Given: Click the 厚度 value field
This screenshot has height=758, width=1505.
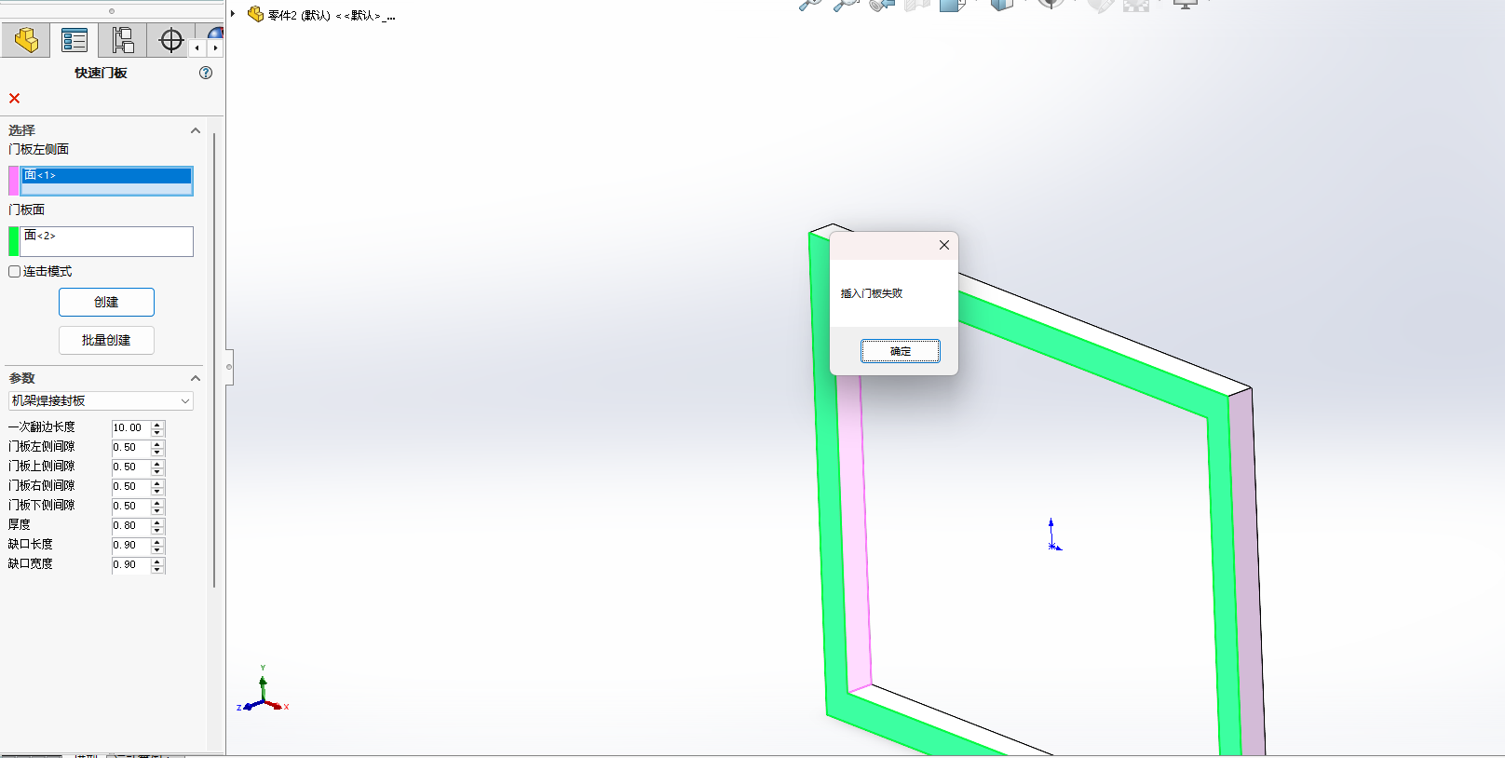Looking at the screenshot, I should coord(130,525).
